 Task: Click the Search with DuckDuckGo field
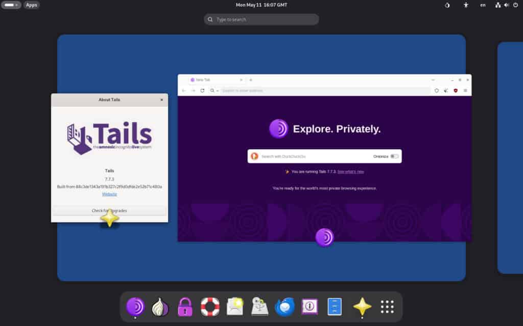pos(324,156)
